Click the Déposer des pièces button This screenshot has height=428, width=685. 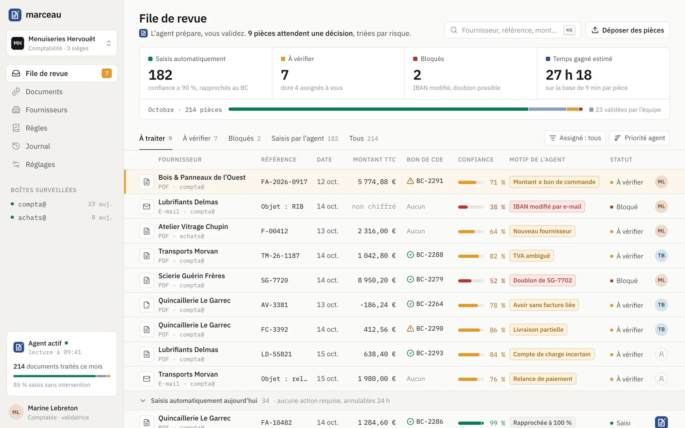628,30
